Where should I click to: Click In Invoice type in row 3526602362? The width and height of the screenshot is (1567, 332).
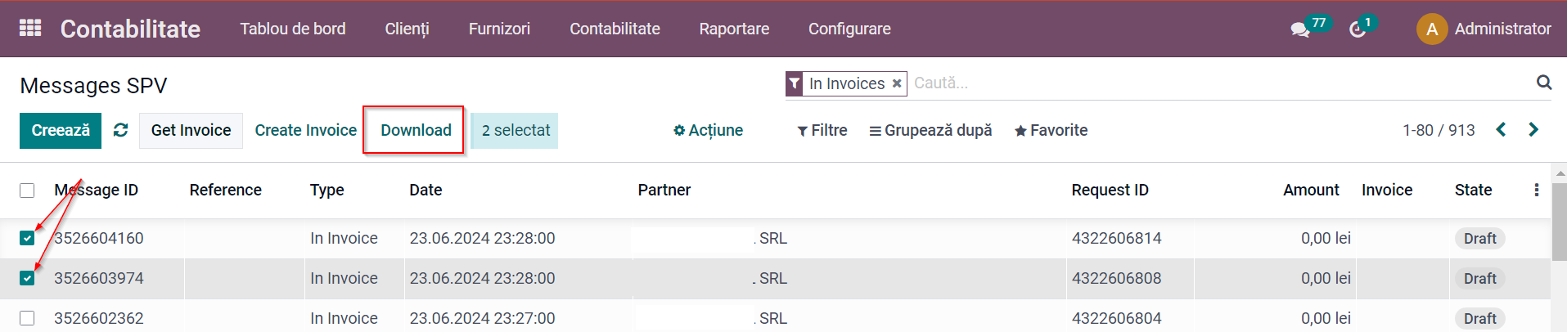coord(344,318)
